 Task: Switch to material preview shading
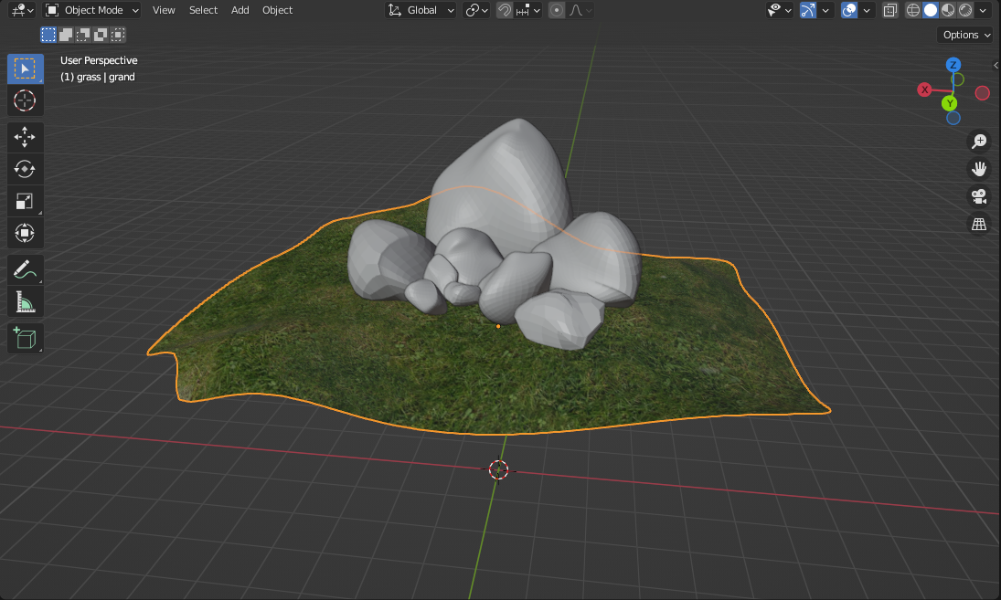948,10
